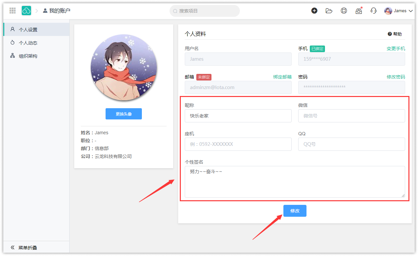The height and width of the screenshot is (256, 418).
Task: Click the 更换头像 button
Action: click(x=124, y=114)
